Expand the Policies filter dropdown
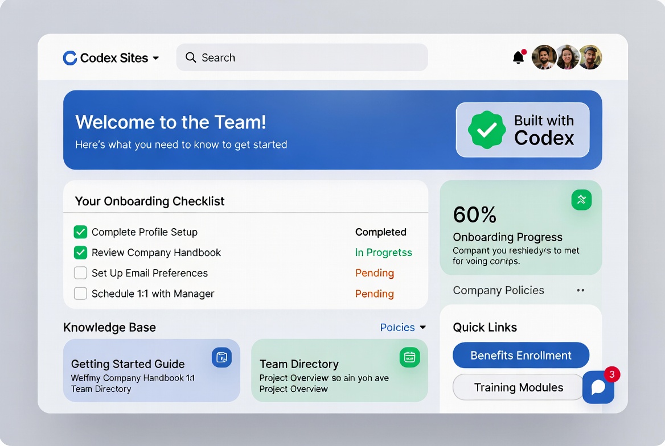 pos(403,327)
